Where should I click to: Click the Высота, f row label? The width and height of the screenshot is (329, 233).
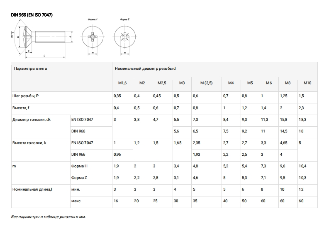22,108
